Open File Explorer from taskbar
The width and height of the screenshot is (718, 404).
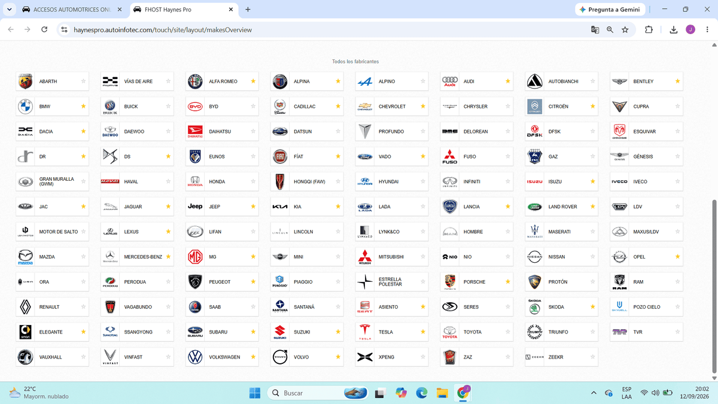pyautogui.click(x=442, y=393)
